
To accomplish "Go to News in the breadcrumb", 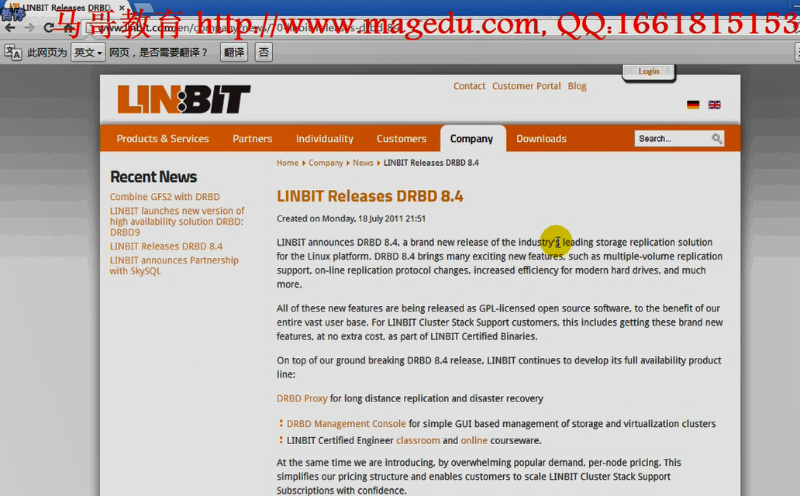I will click(363, 163).
